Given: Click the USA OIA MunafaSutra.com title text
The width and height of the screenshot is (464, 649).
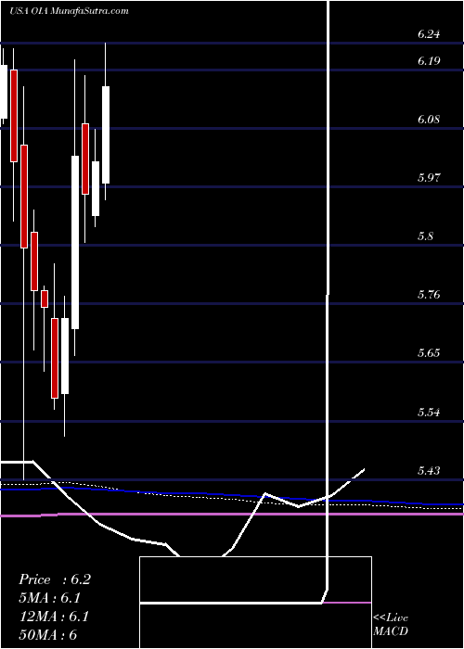Looking at the screenshot, I should click(69, 11).
